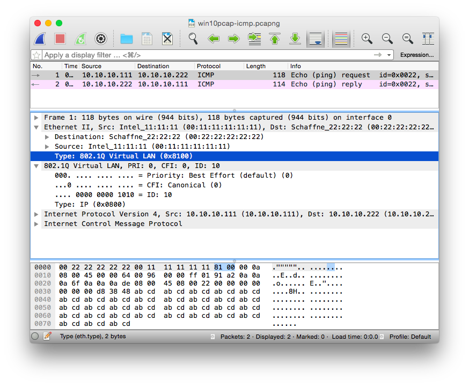469x386 pixels.
Task: Toggle auto scroll during live capture
Action: pyautogui.click(x=316, y=39)
